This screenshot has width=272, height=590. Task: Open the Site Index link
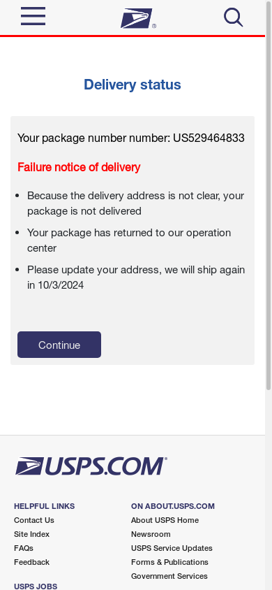[31, 534]
